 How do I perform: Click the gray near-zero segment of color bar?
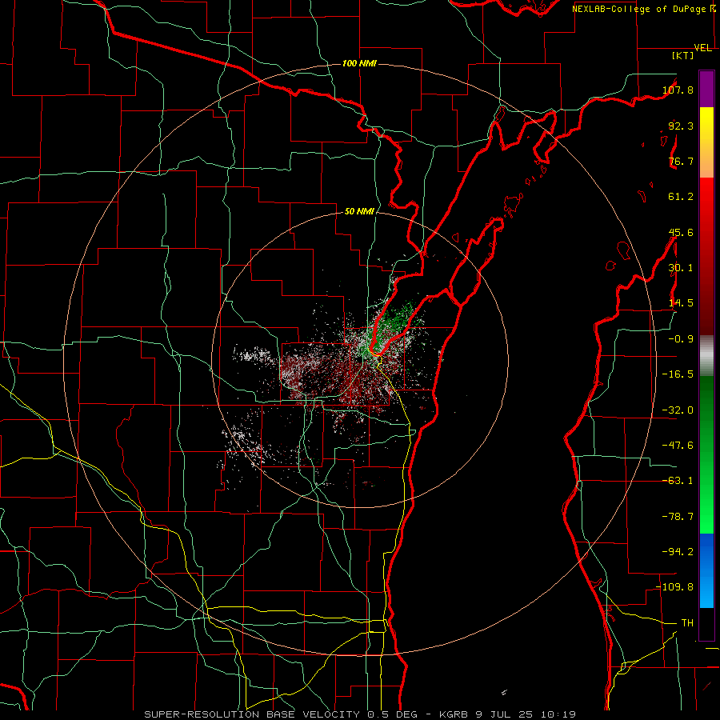[x=706, y=356]
